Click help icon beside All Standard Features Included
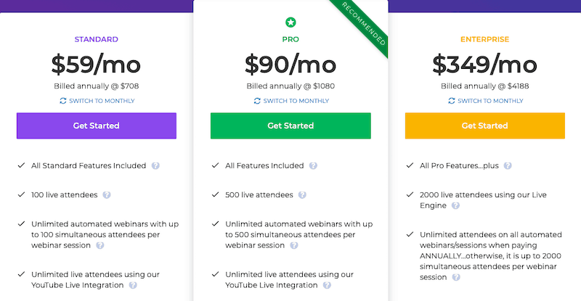 (x=155, y=165)
